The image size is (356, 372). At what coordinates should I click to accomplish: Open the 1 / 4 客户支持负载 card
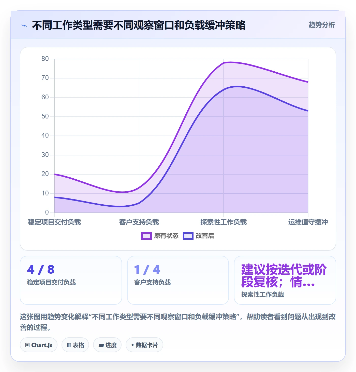click(178, 280)
